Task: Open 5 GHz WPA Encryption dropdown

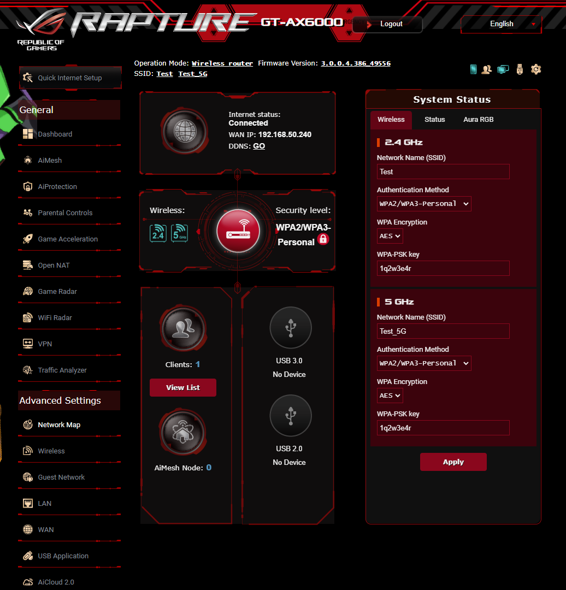Action: tap(390, 396)
